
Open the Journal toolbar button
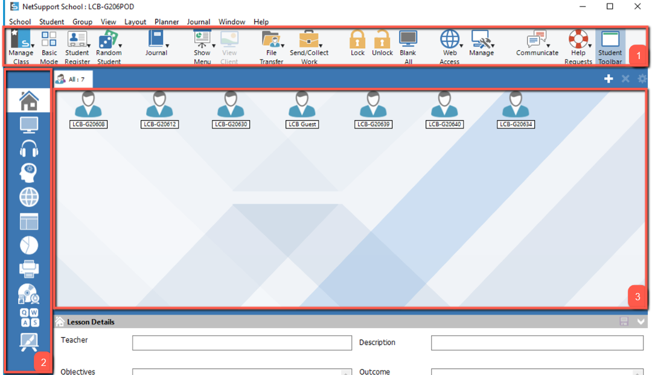[x=156, y=43]
